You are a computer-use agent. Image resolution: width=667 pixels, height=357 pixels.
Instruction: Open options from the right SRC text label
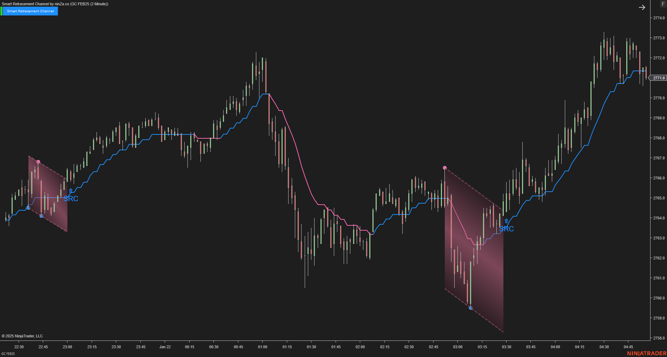[x=507, y=229]
